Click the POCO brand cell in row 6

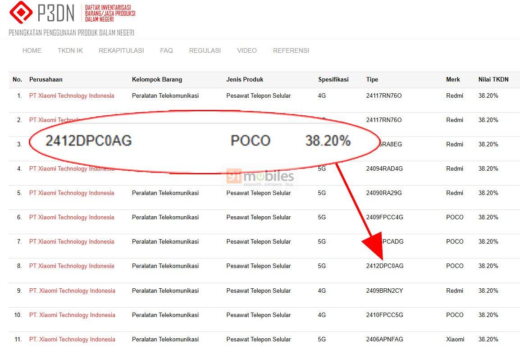click(455, 217)
